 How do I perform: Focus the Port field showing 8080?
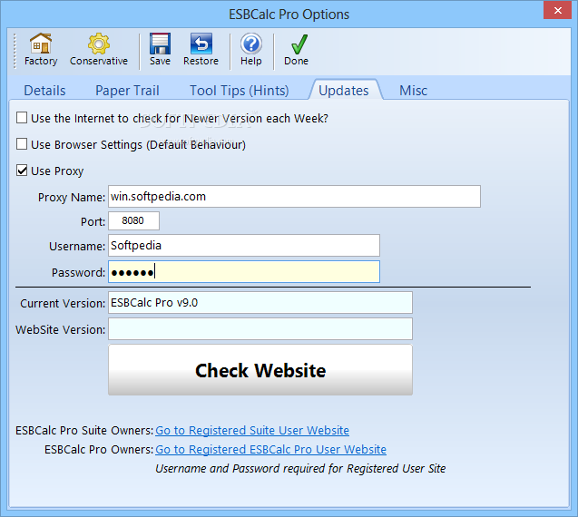133,220
